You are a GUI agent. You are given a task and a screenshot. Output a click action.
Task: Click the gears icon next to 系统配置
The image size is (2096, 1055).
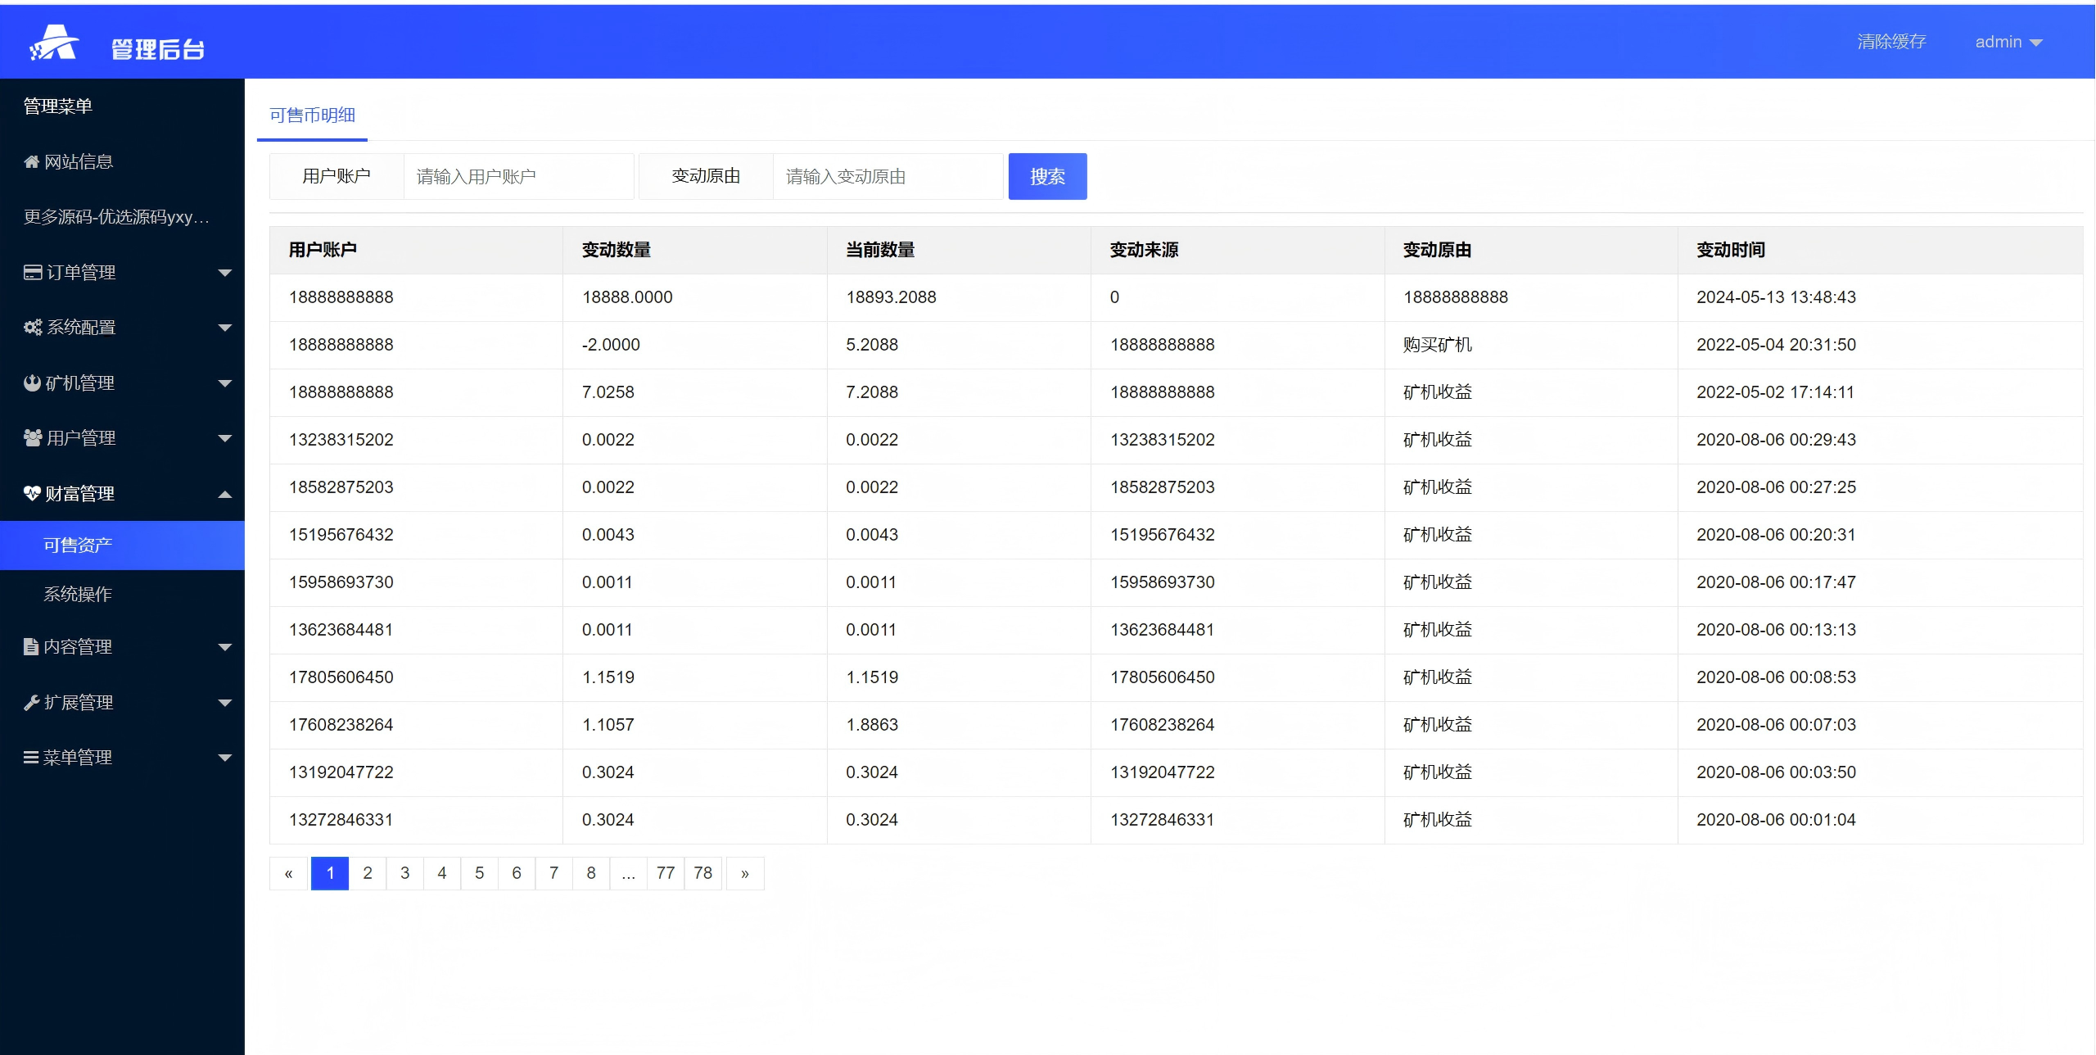(33, 328)
